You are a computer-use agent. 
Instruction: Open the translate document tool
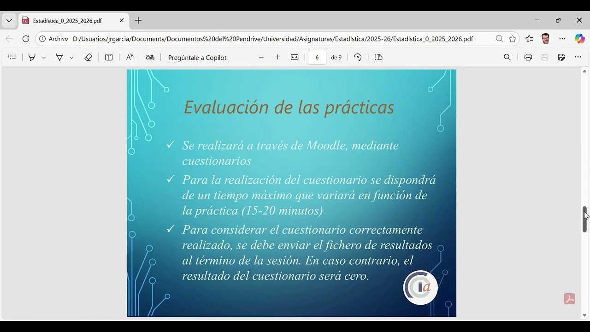click(150, 57)
